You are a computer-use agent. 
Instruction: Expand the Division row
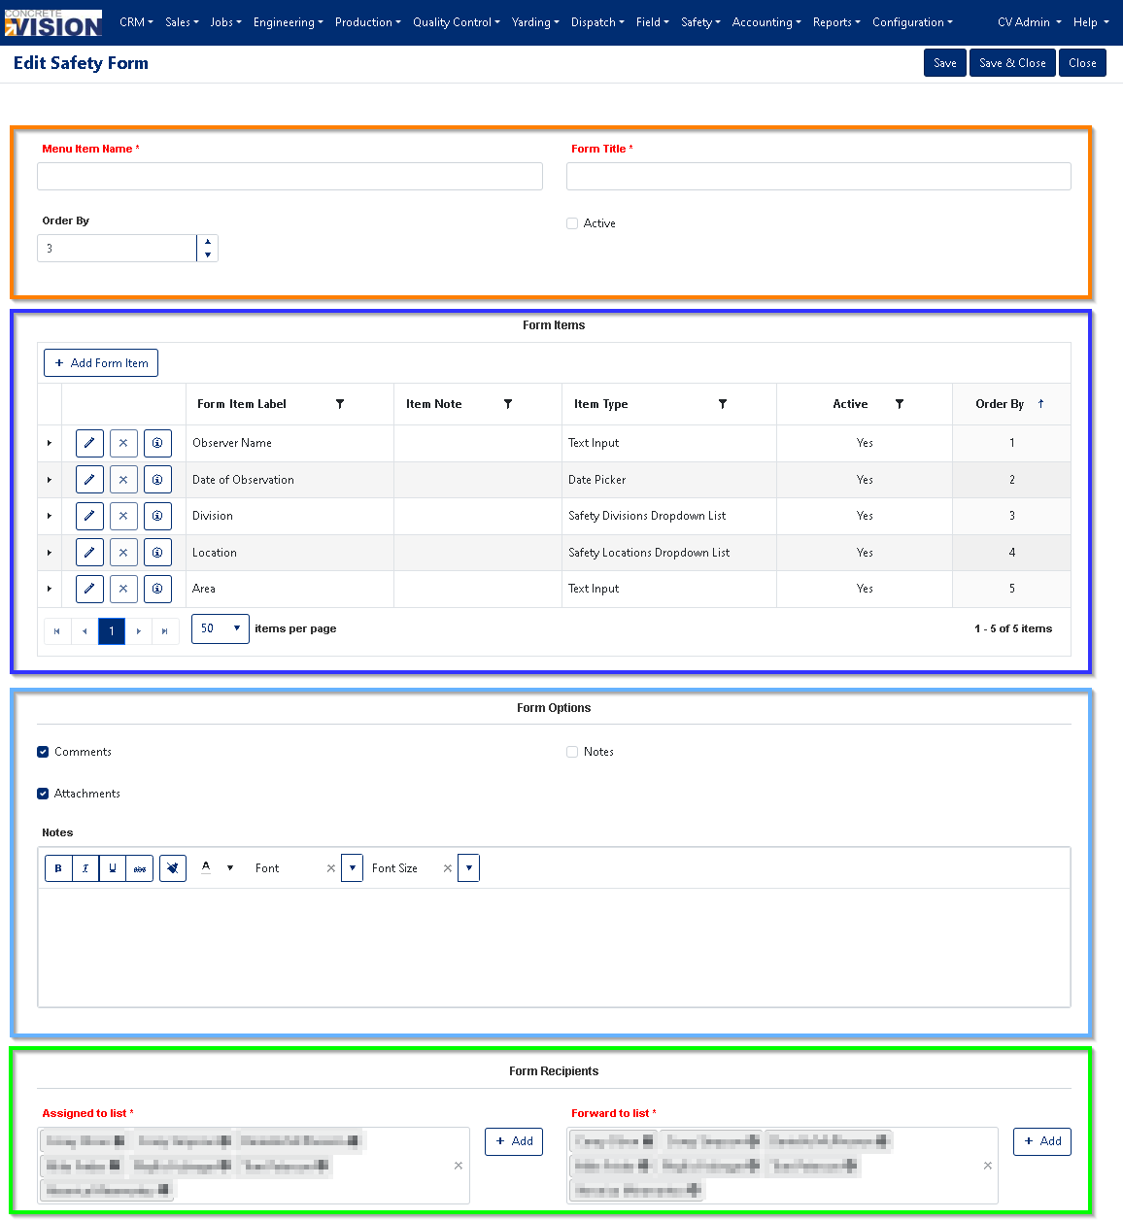pos(50,516)
